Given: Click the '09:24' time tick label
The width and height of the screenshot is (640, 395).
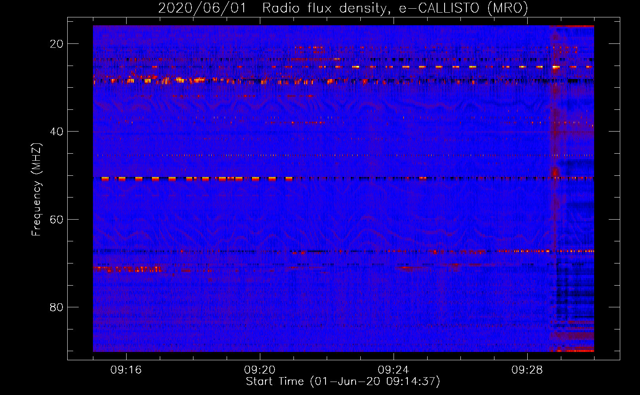Looking at the screenshot, I should pos(394,370).
